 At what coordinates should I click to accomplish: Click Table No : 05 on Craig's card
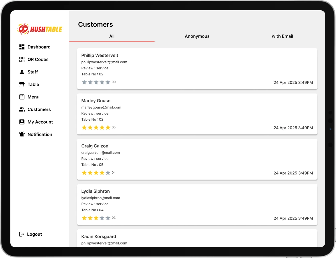(92, 165)
